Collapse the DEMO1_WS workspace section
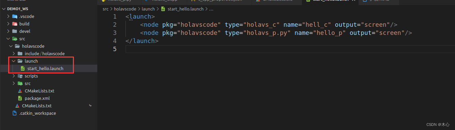The width and height of the screenshot is (455, 130). tap(4, 9)
